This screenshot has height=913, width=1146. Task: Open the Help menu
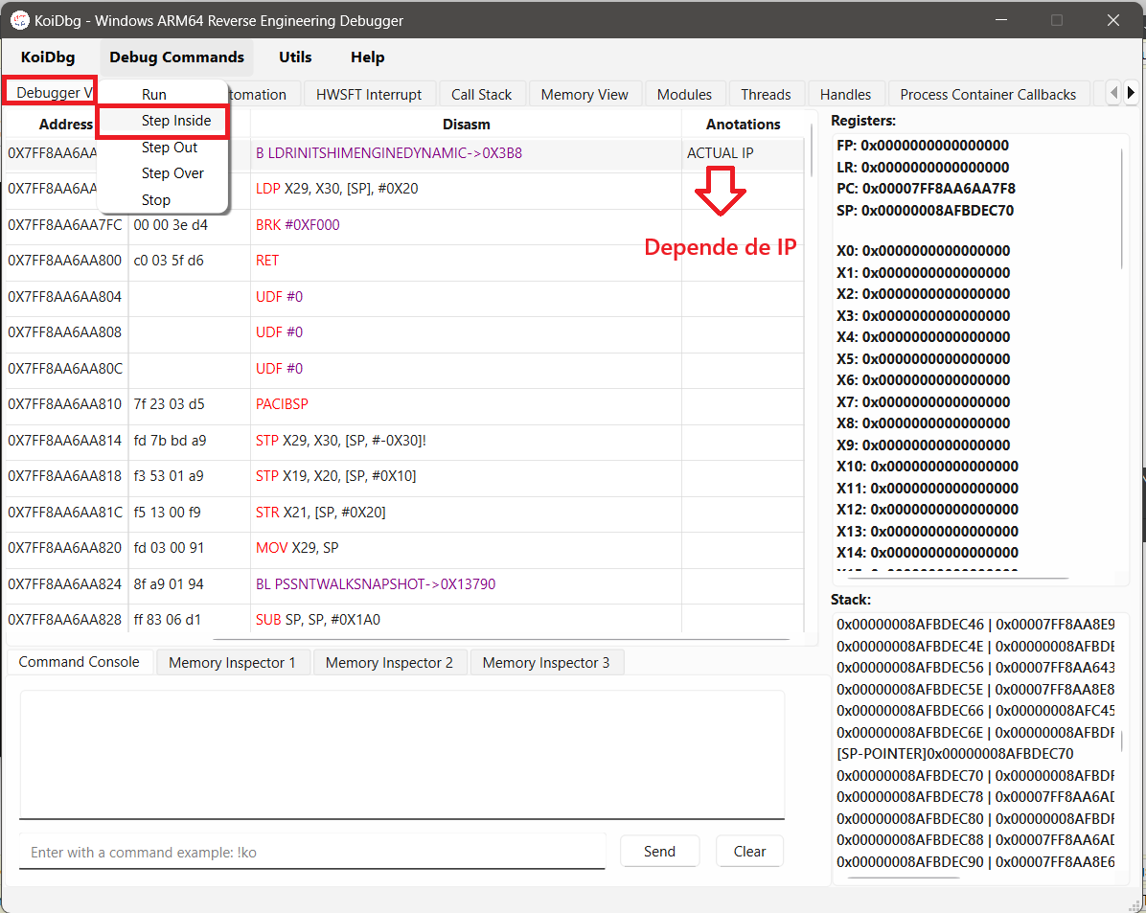[368, 57]
